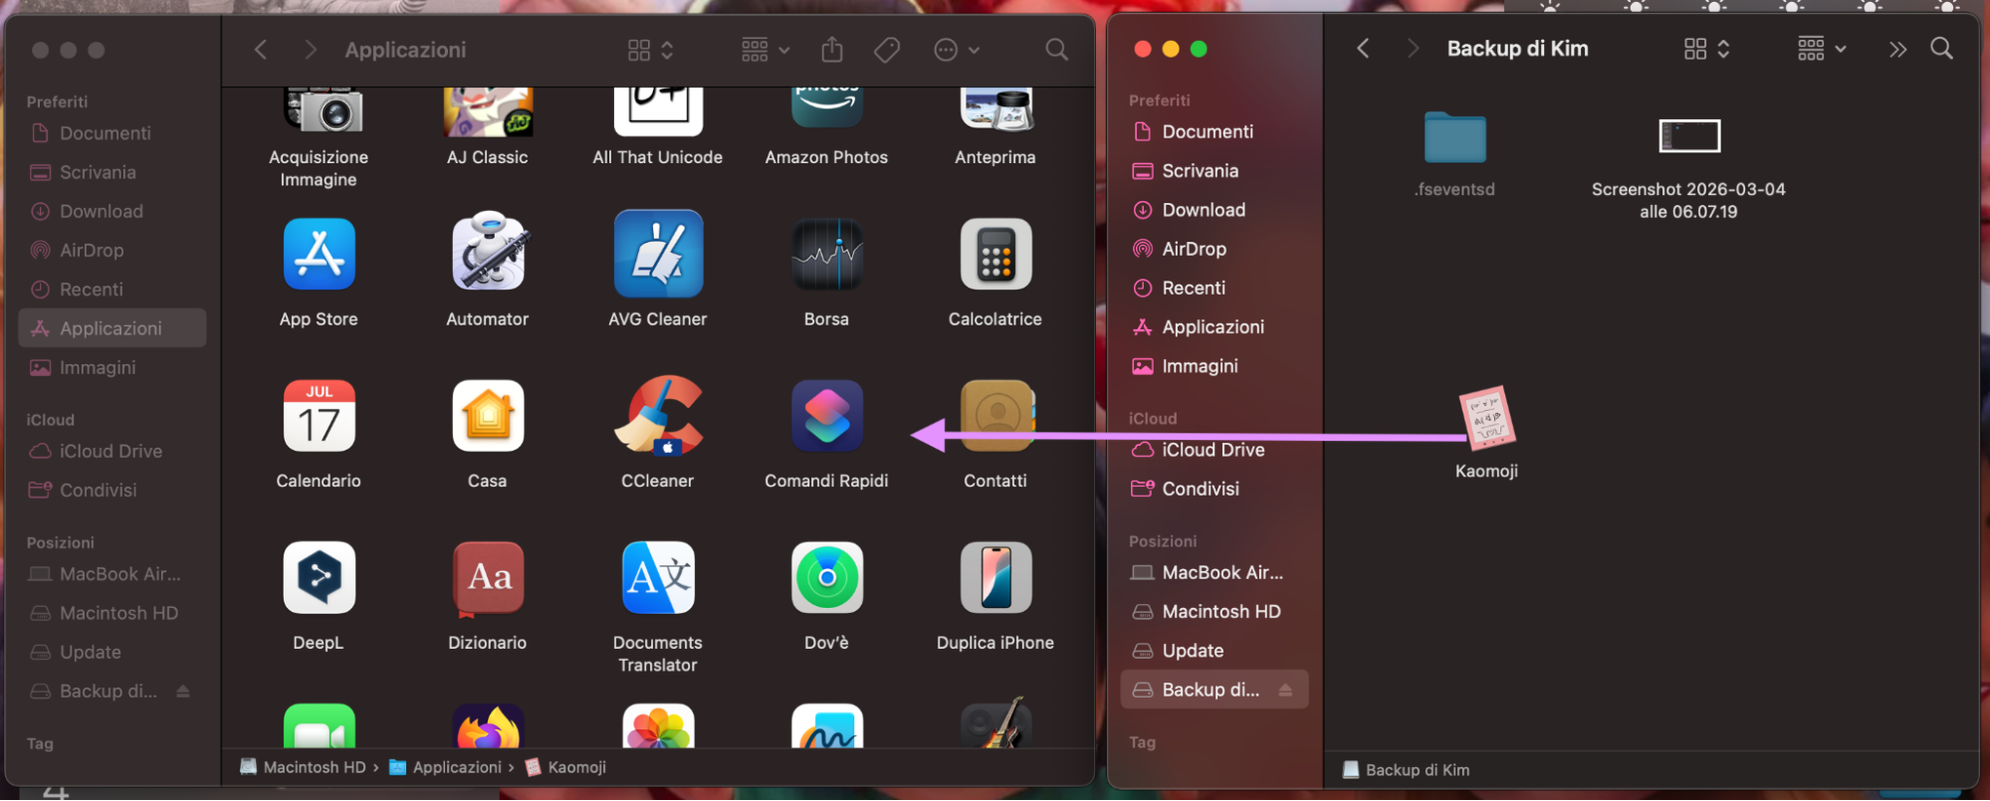Select the DeepL app icon
1990x801 pixels.
(319, 578)
